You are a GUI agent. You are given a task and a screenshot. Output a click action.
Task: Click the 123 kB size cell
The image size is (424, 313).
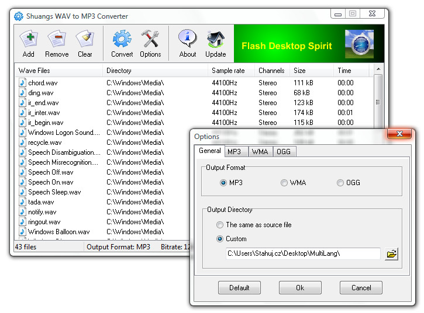tap(304, 103)
